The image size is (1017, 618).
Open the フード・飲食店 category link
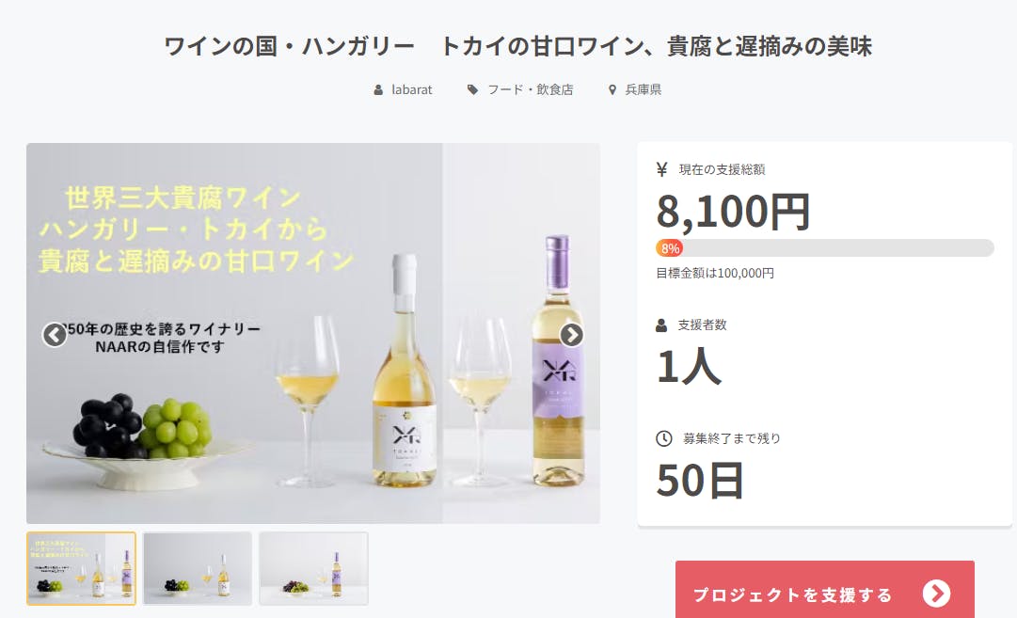[x=531, y=90]
